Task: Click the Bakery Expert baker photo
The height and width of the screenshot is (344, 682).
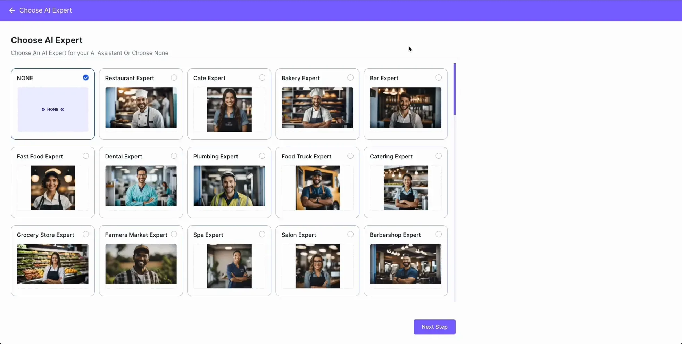Action: (x=317, y=107)
